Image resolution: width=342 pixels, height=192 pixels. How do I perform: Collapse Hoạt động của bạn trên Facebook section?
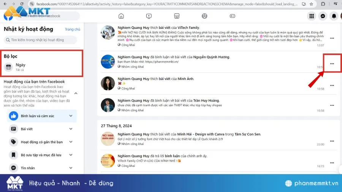pyautogui.click(x=76, y=93)
